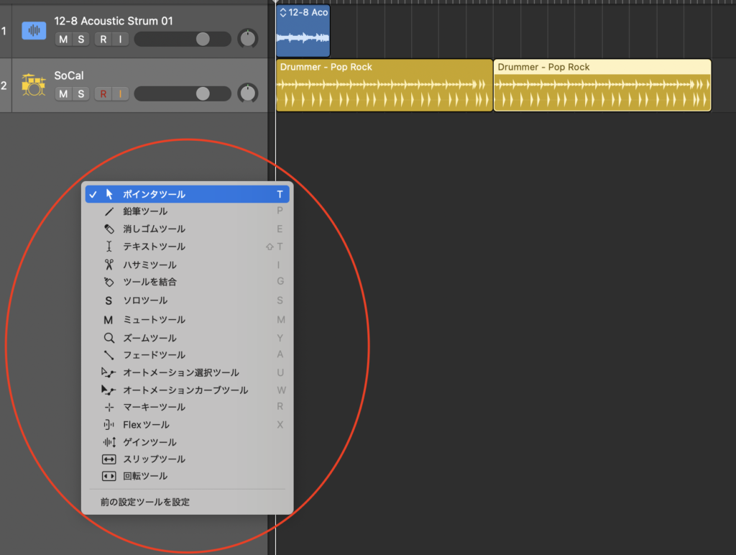Choose テキストツール from the tool menu

[154, 247]
